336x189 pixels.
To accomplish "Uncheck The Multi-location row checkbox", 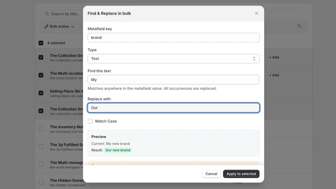I will coord(41,75).
